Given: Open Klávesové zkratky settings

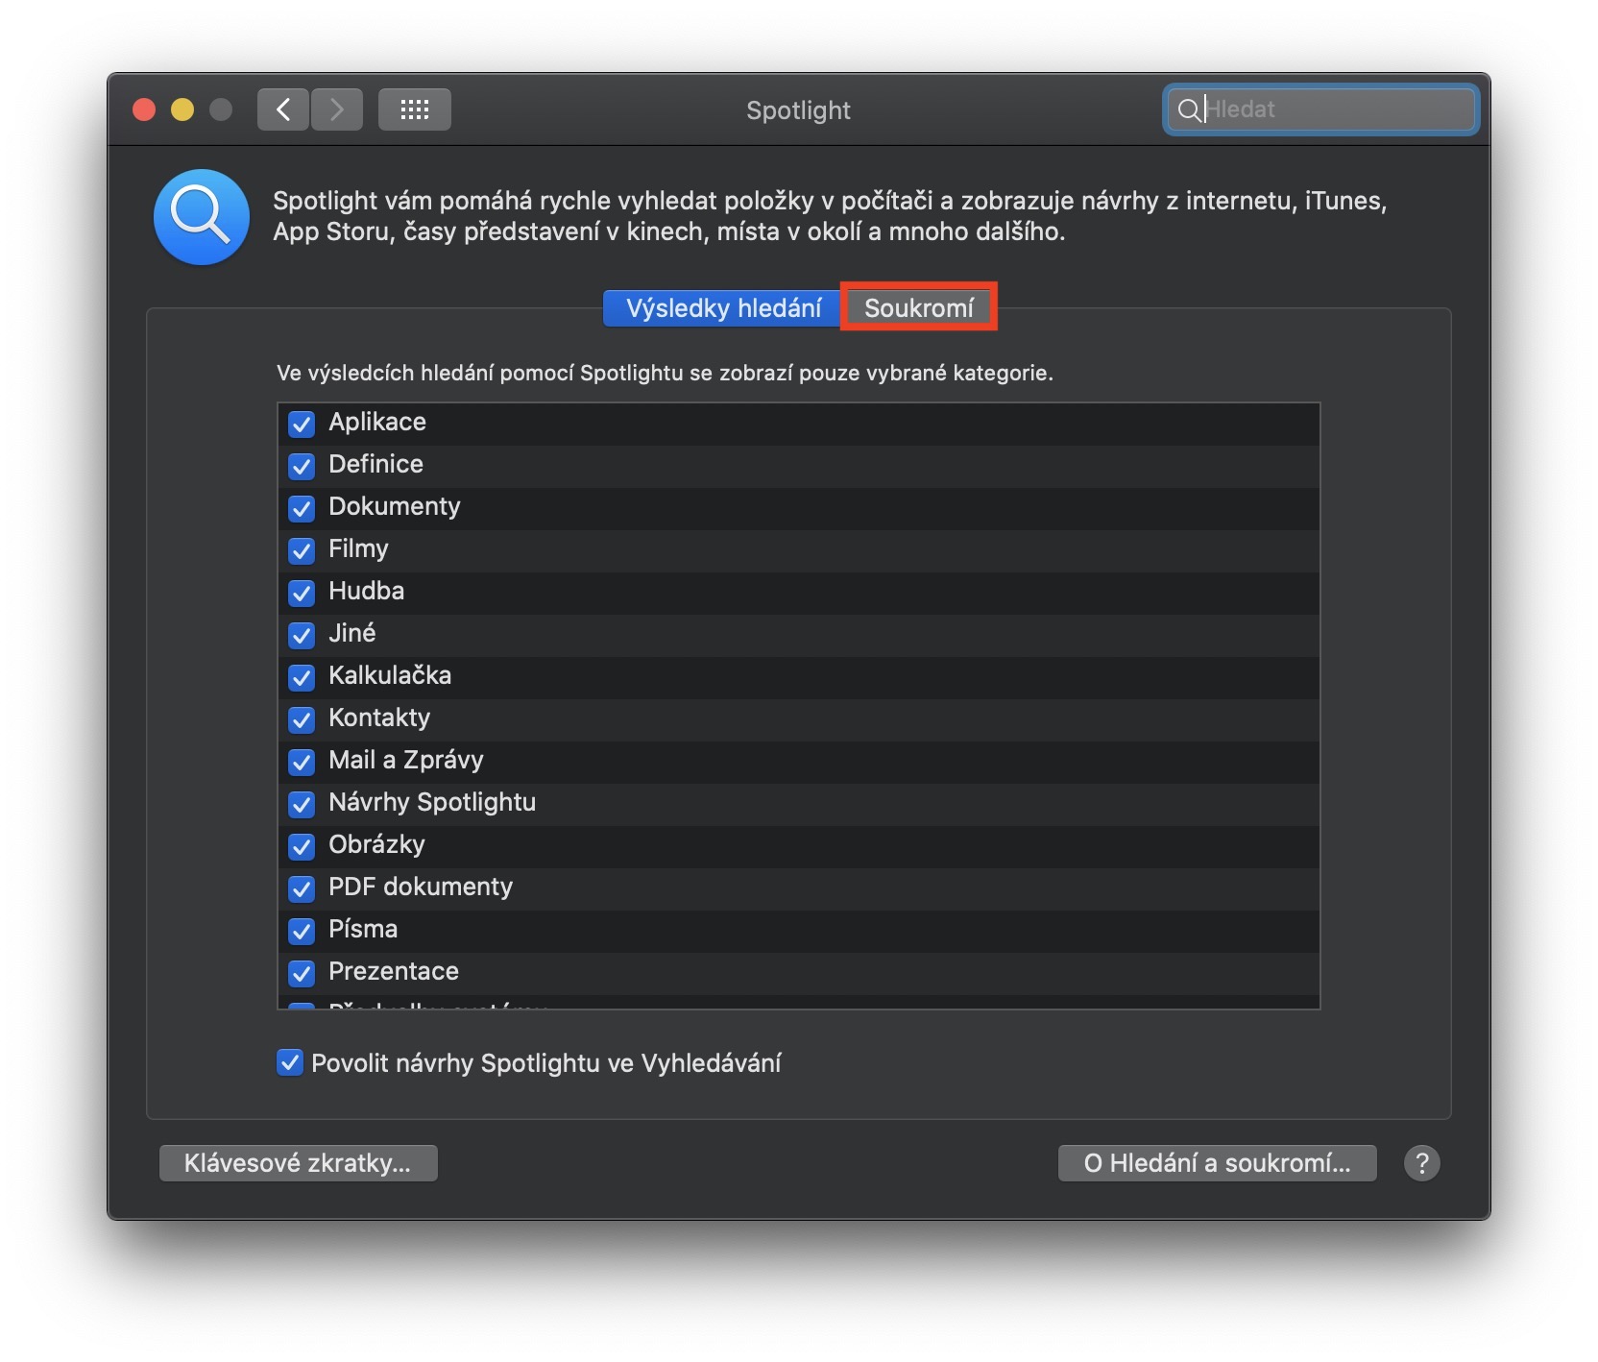Looking at the screenshot, I should (298, 1163).
